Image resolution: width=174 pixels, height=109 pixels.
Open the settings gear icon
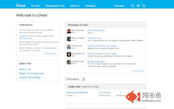coord(138,6)
